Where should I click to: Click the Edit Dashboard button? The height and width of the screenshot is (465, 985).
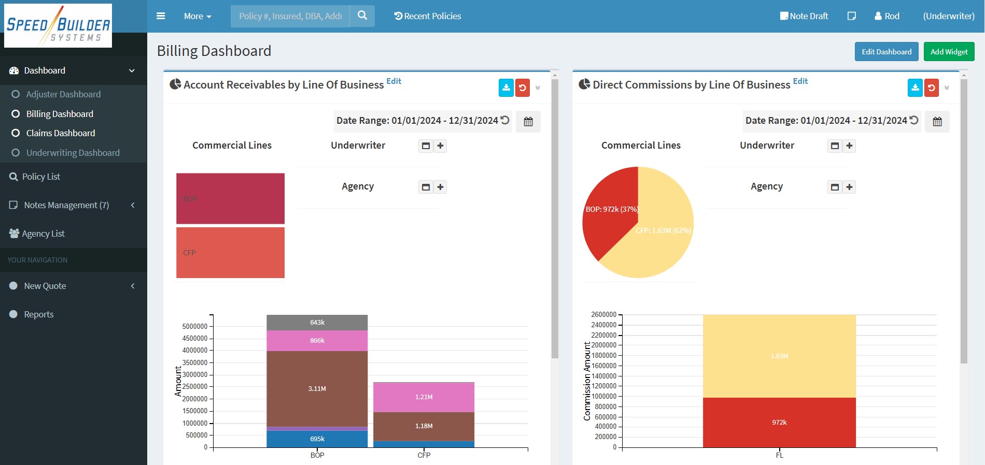coord(886,52)
